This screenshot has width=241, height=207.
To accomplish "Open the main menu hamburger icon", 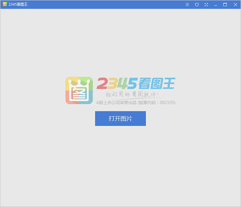I will point(187,4).
